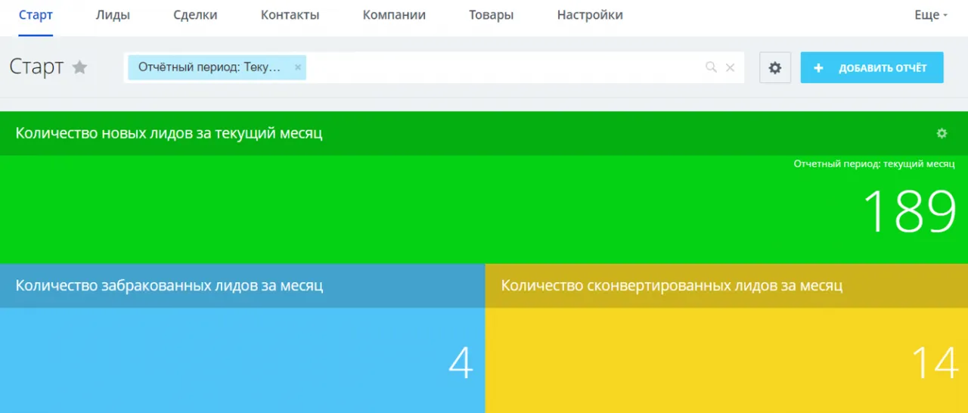Image resolution: width=968 pixels, height=413 pixels.
Task: Mark Старт page as favorite star
Action: [x=79, y=67]
